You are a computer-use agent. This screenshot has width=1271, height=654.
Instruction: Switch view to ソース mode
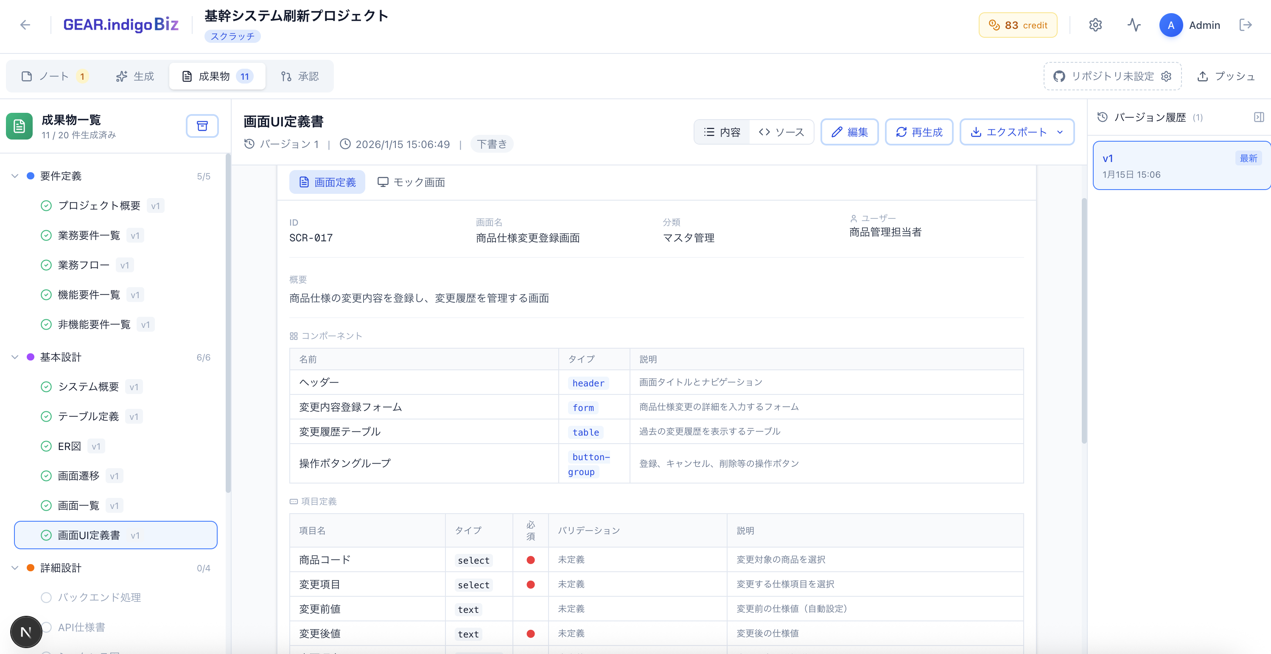point(781,132)
